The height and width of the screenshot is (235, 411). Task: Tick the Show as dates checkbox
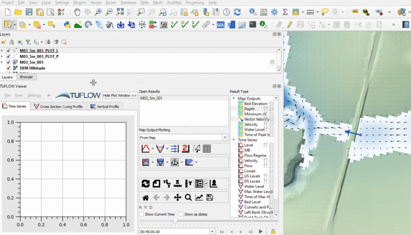[181, 214]
